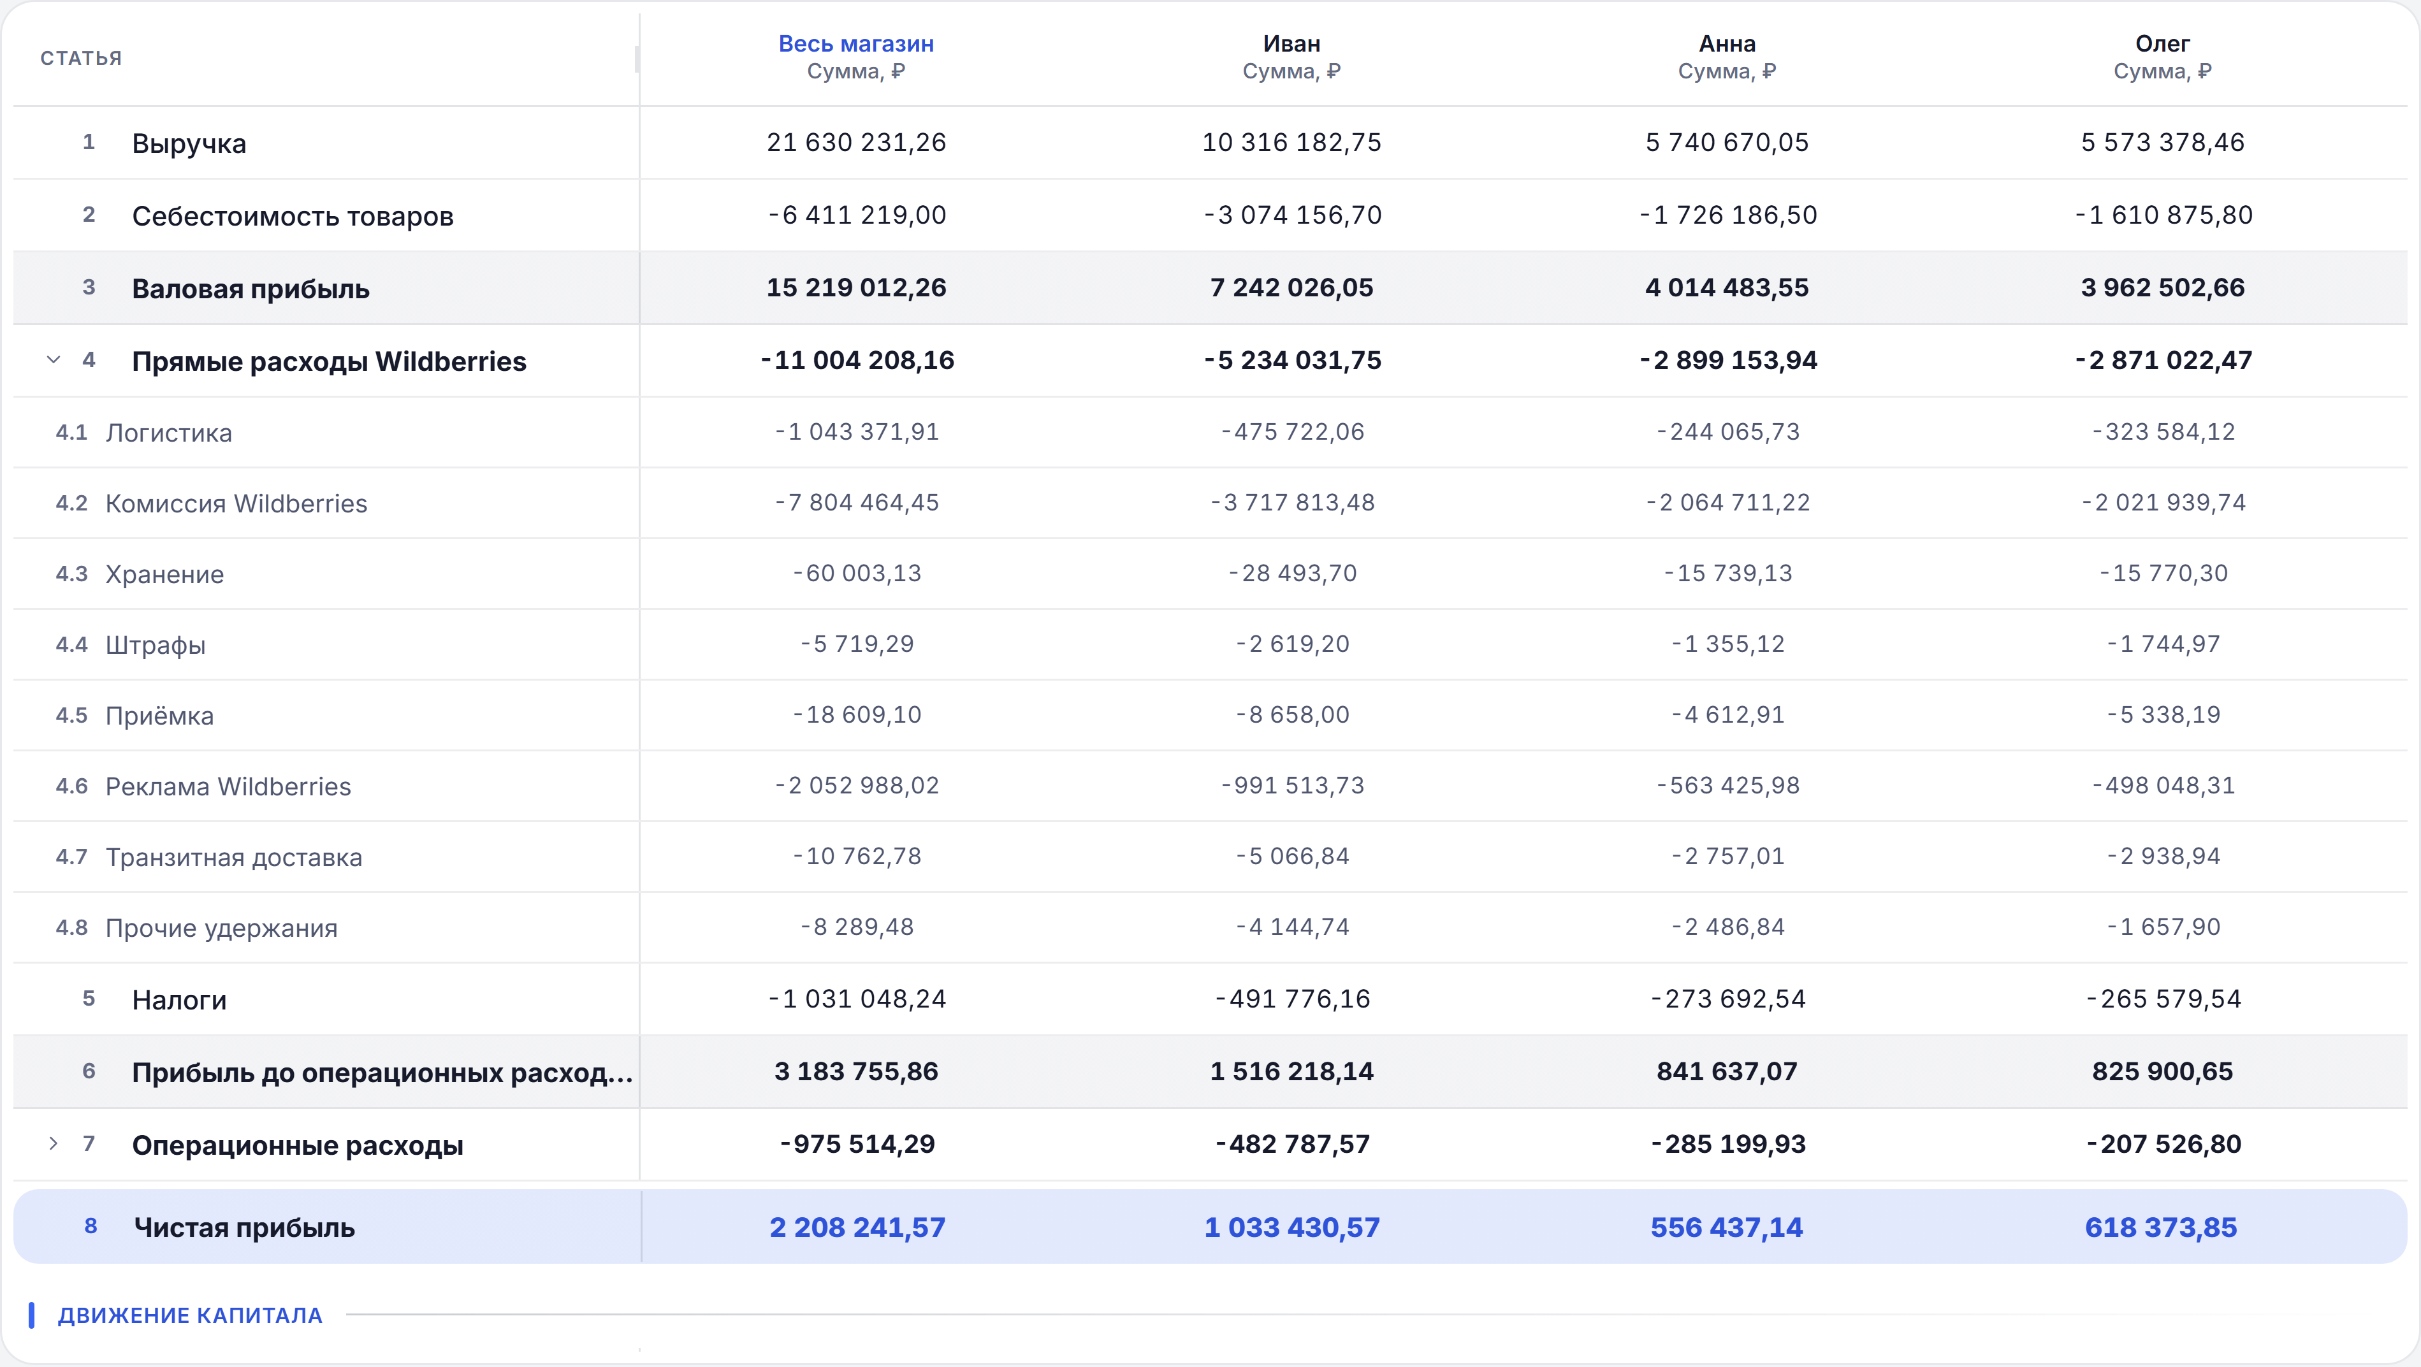Image resolution: width=2421 pixels, height=1367 pixels.
Task: Click the store commission value -7 804 464,45
Action: (x=856, y=503)
